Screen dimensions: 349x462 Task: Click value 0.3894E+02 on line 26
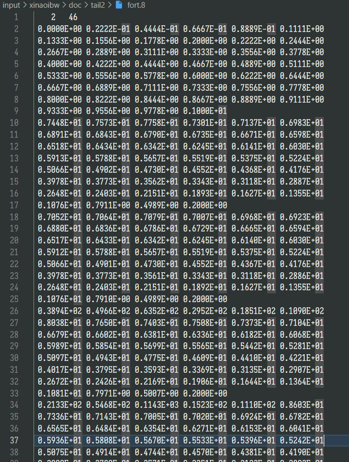[x=60, y=311]
